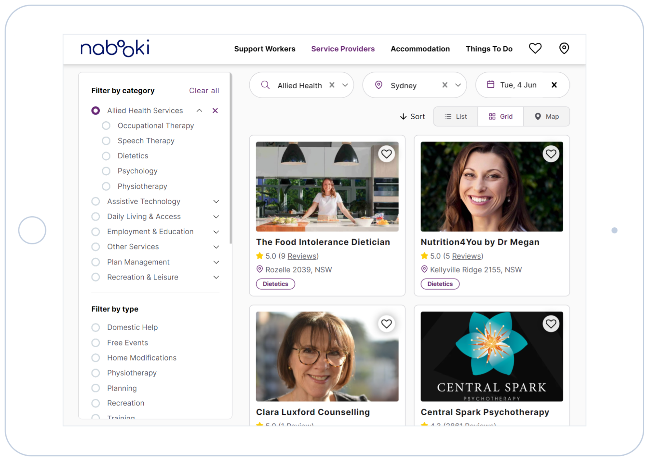Collapse Allied Health Services category
This screenshot has height=461, width=649.
199,110
